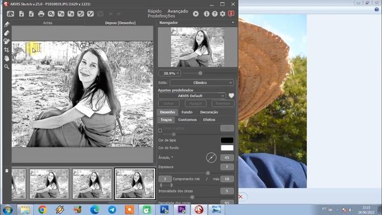Open Premiere from the taskbar
382x215 pixels.
point(181,210)
